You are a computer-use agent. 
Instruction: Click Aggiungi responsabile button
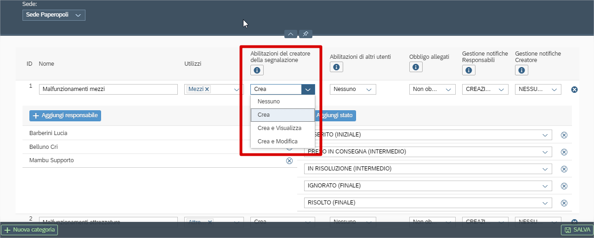(x=65, y=115)
